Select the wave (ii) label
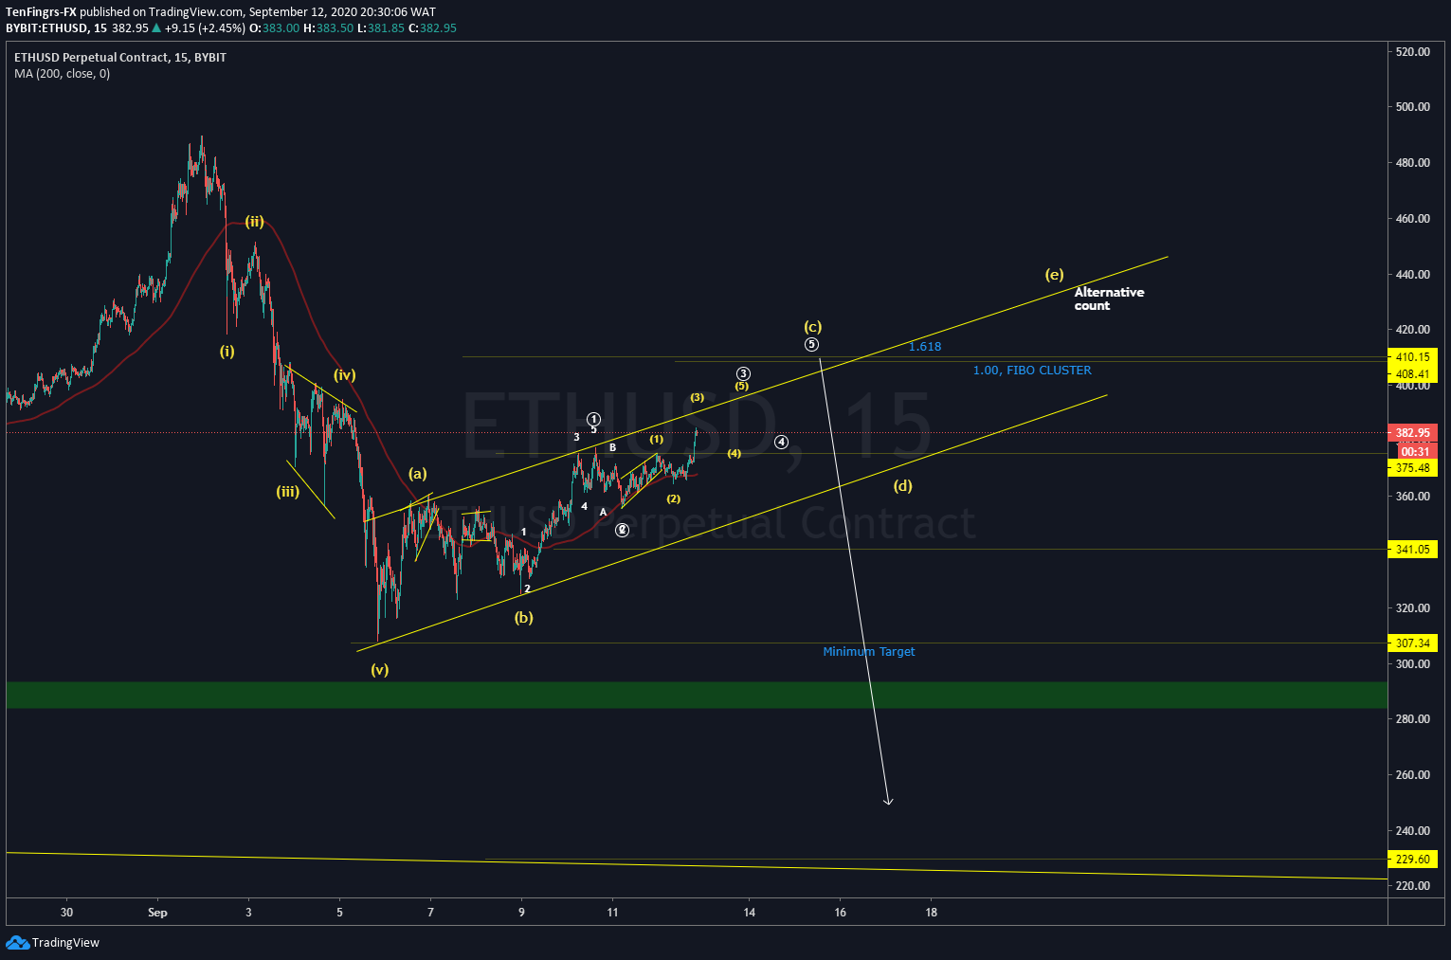 tap(254, 222)
